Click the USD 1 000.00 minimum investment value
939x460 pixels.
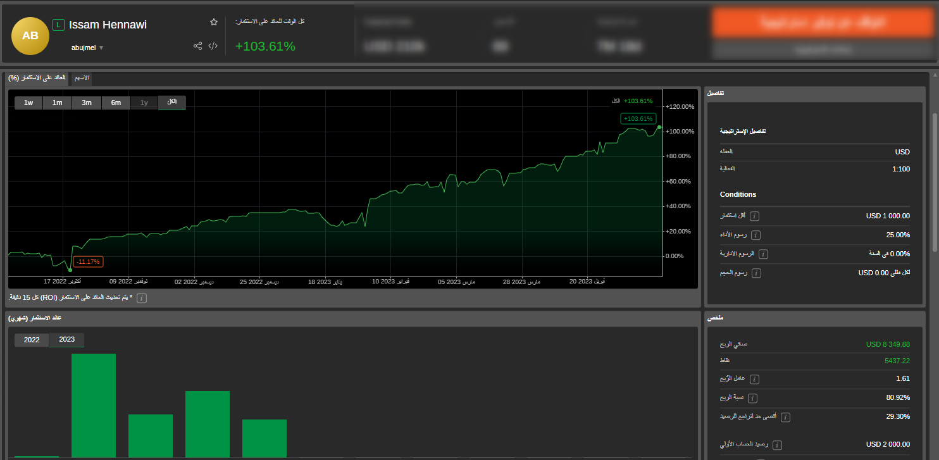(888, 216)
